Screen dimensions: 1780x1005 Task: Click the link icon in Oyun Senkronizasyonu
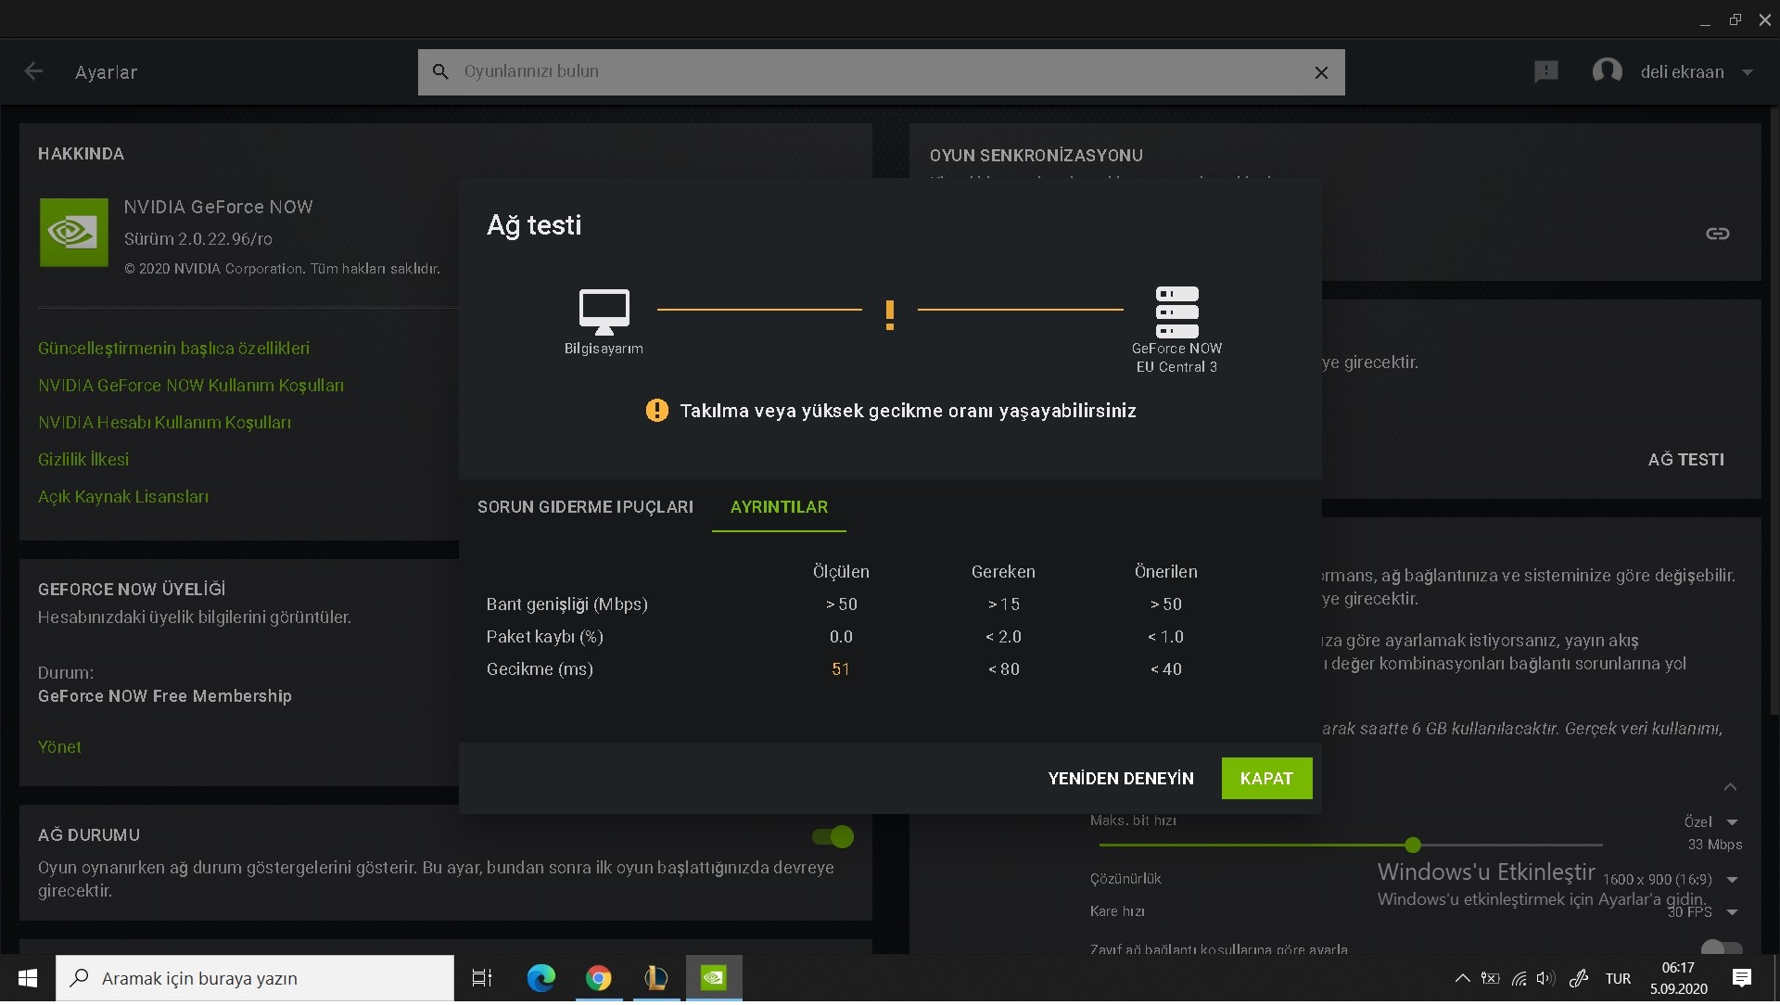[x=1717, y=234]
